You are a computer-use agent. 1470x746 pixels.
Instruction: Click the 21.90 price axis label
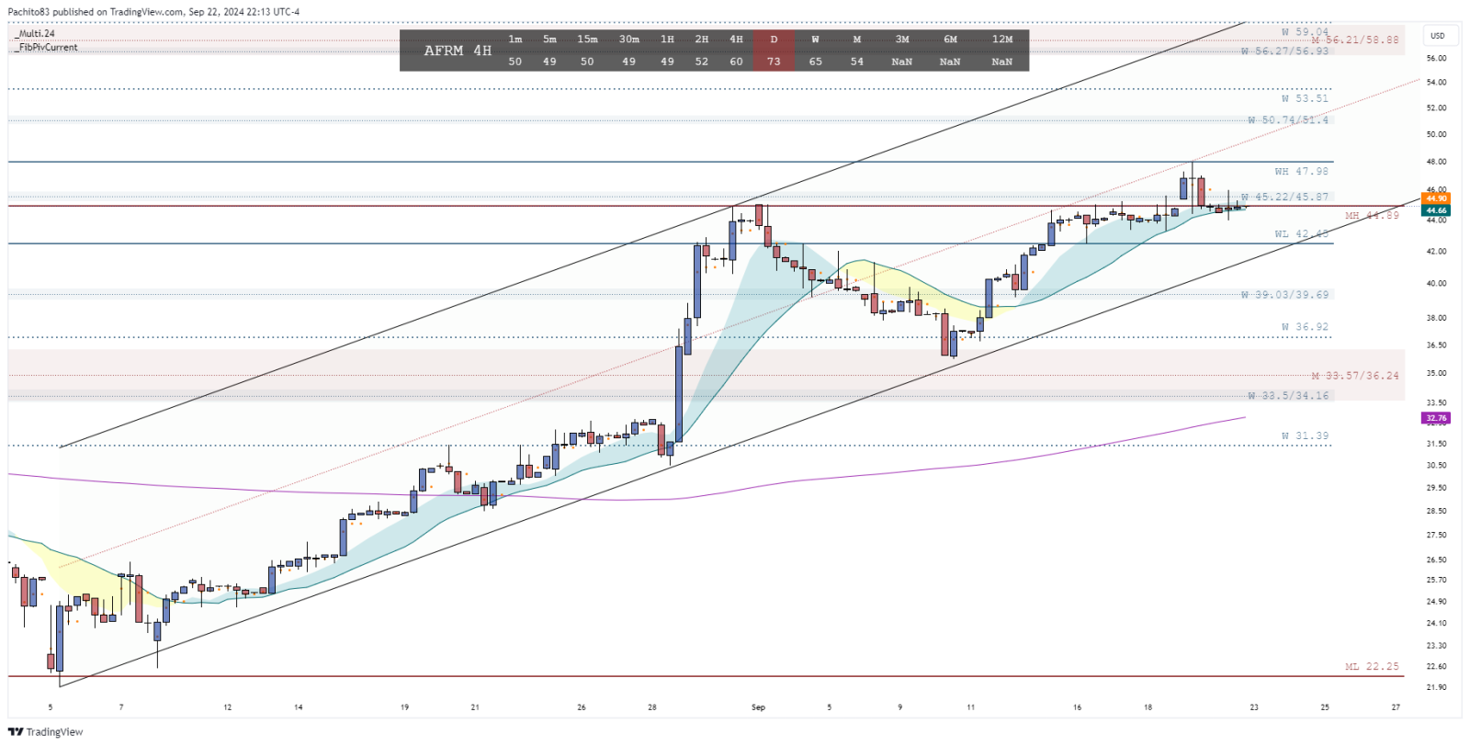tap(1436, 687)
